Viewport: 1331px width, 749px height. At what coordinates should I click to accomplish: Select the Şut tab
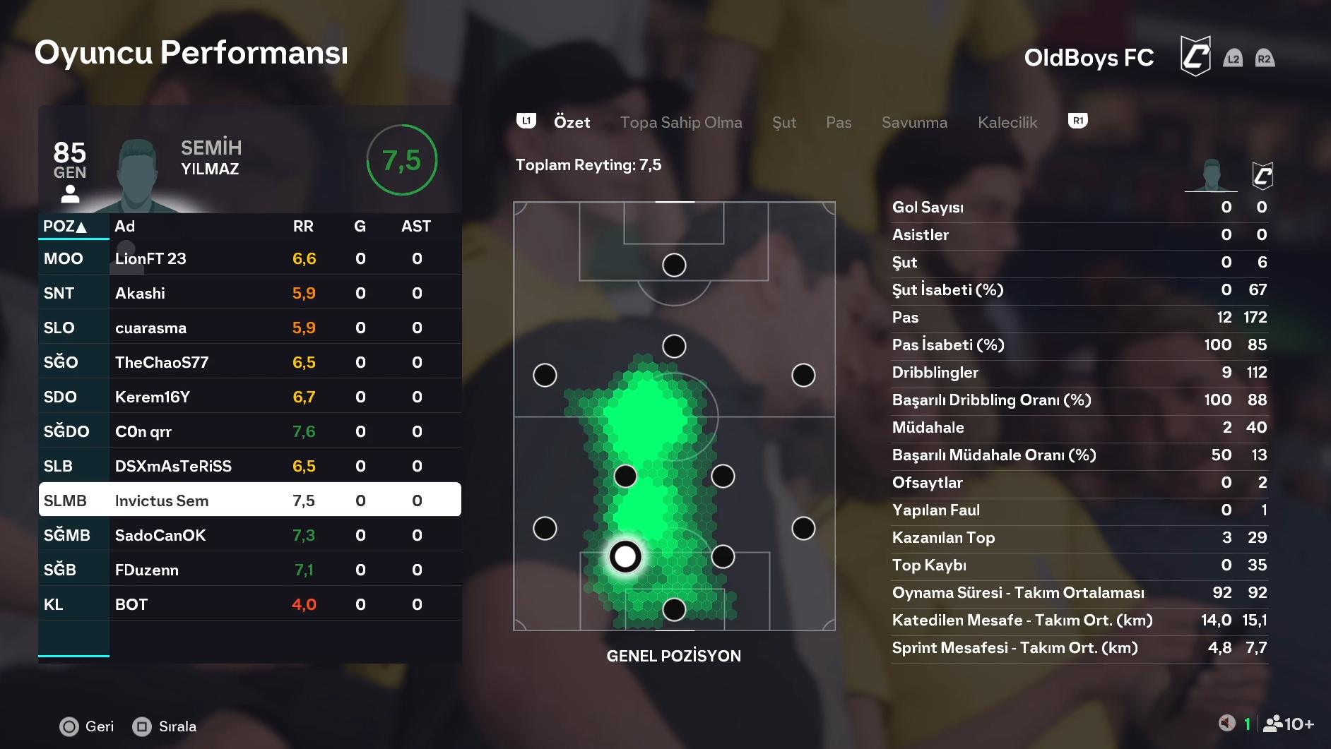point(784,122)
